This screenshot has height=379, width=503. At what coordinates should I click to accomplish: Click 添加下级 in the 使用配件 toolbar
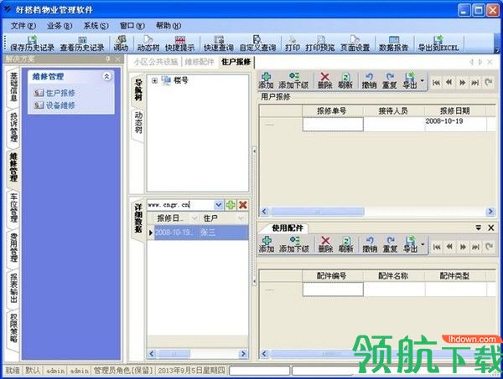(x=294, y=244)
